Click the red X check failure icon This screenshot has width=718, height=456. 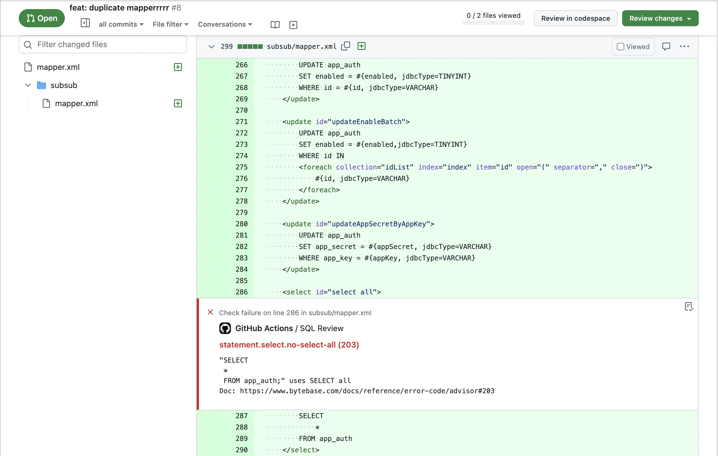[x=210, y=312]
